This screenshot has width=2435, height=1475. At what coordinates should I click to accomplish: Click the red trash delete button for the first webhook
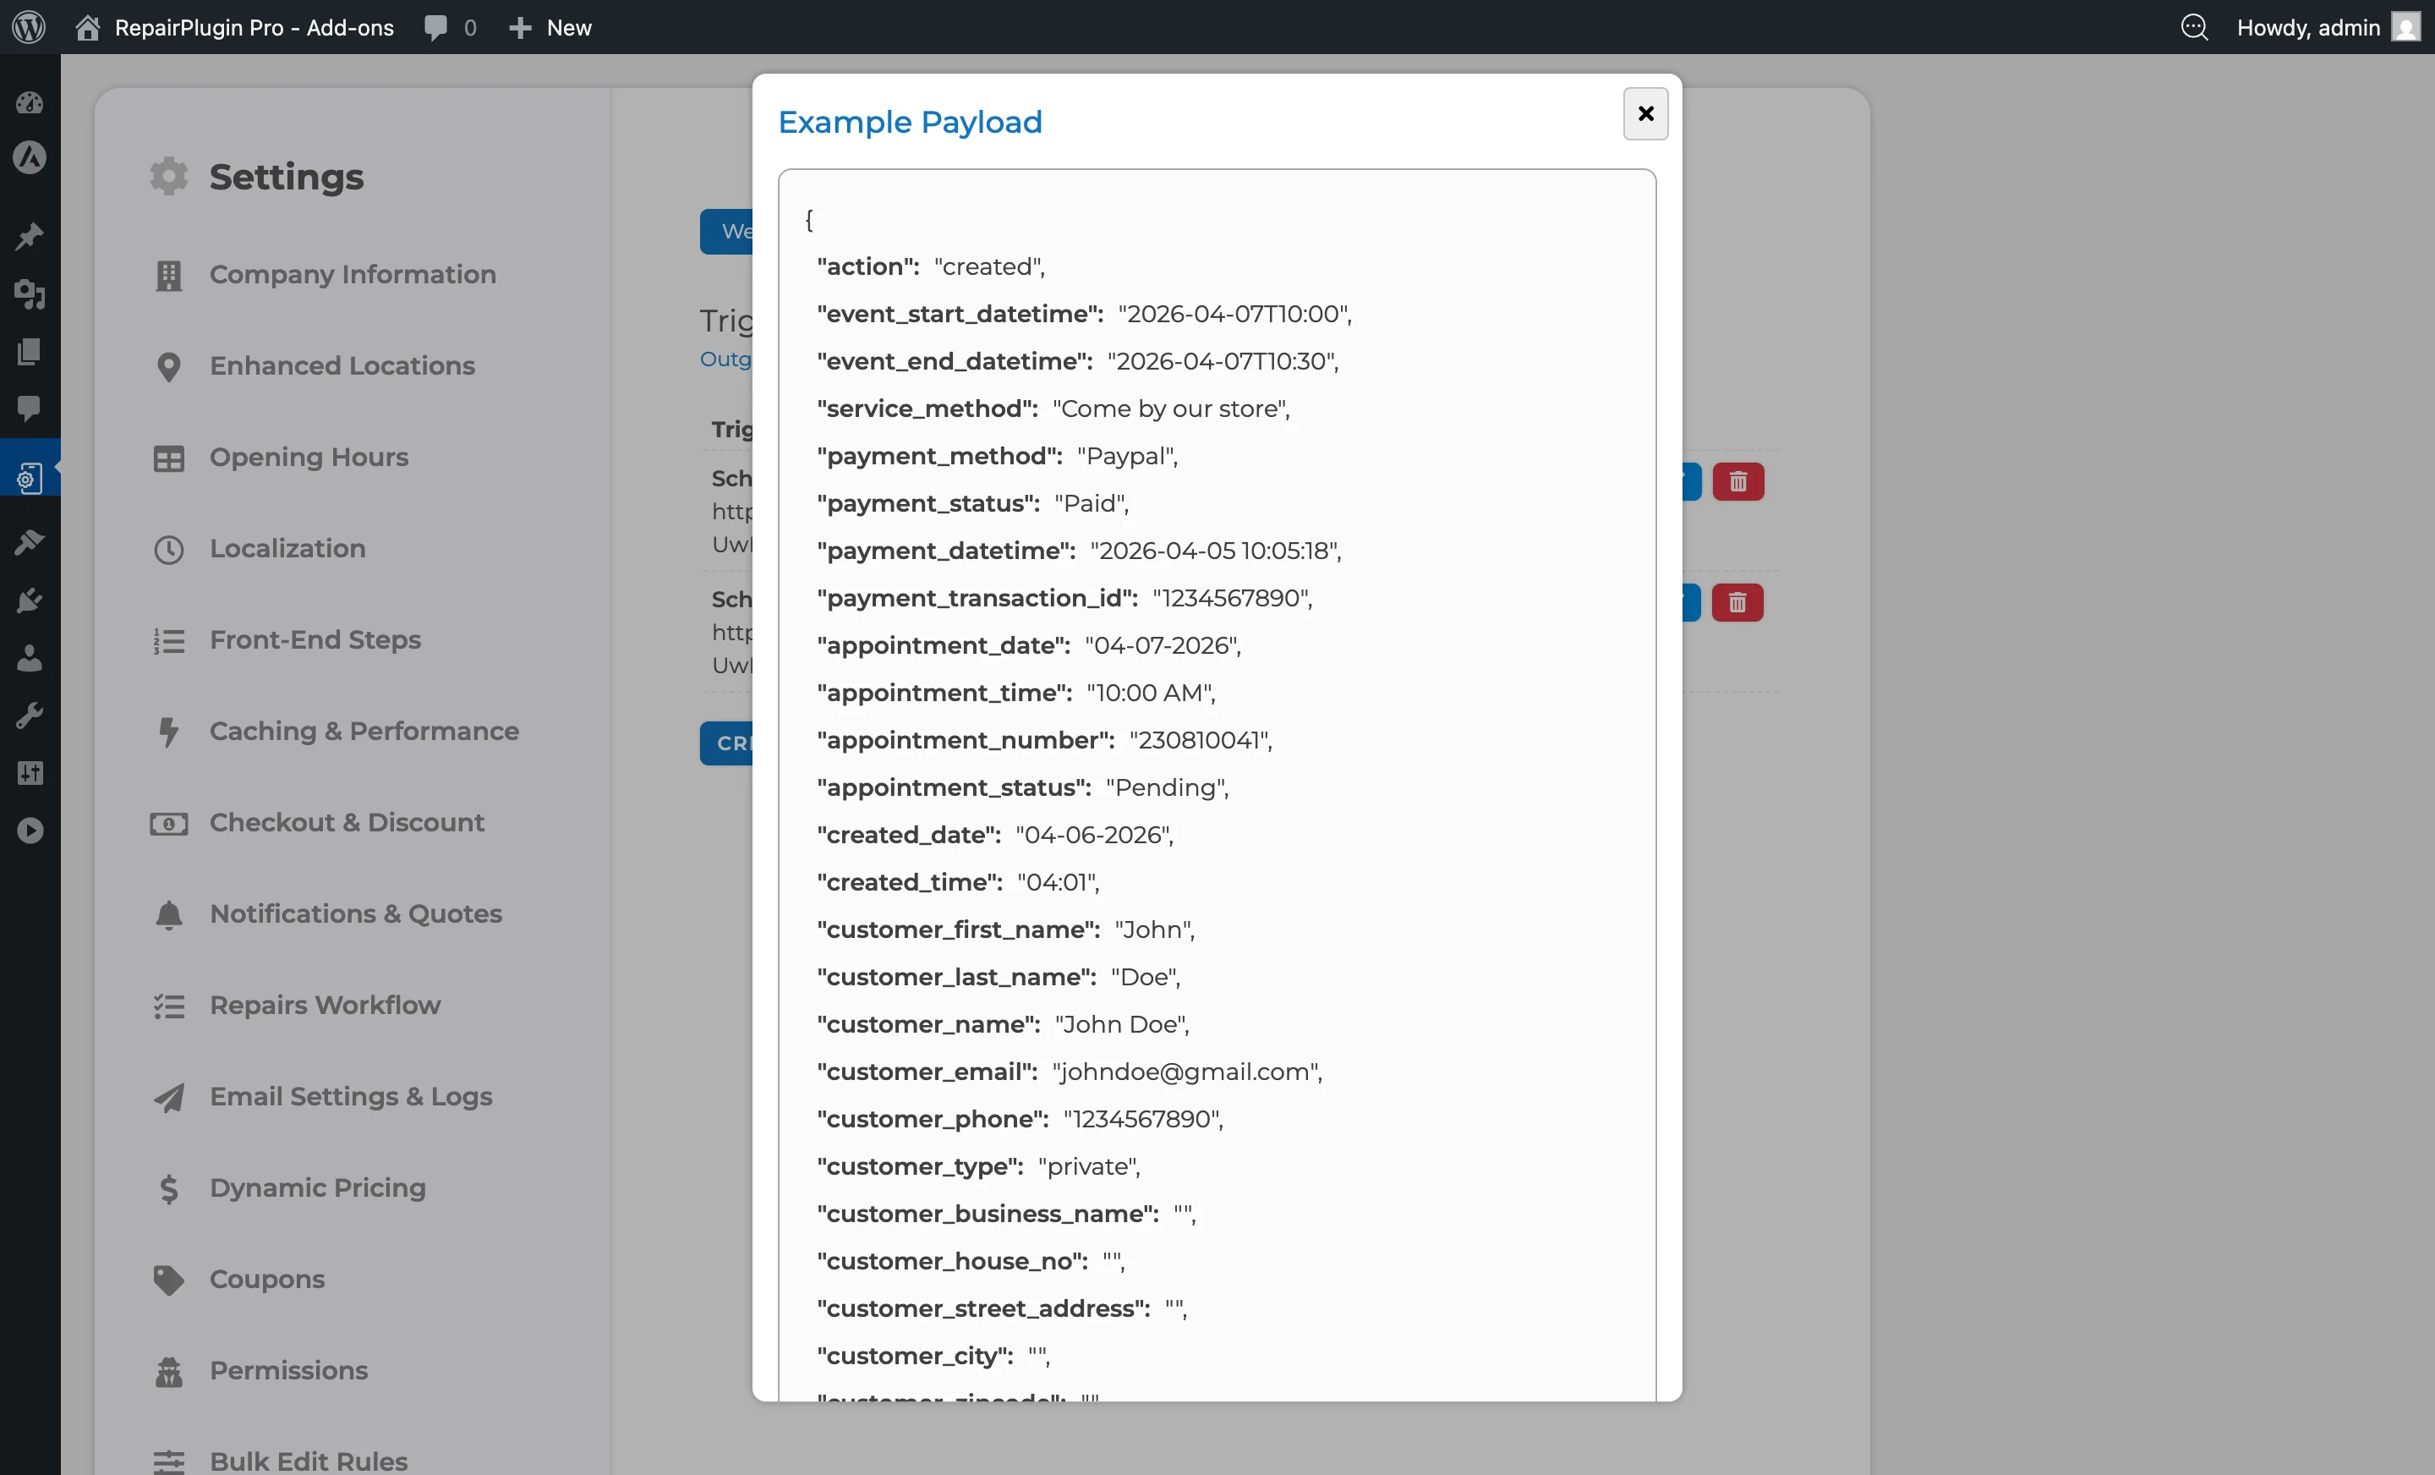pyautogui.click(x=1737, y=481)
